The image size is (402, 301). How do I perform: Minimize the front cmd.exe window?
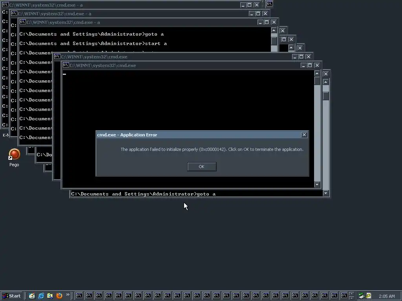(x=303, y=65)
